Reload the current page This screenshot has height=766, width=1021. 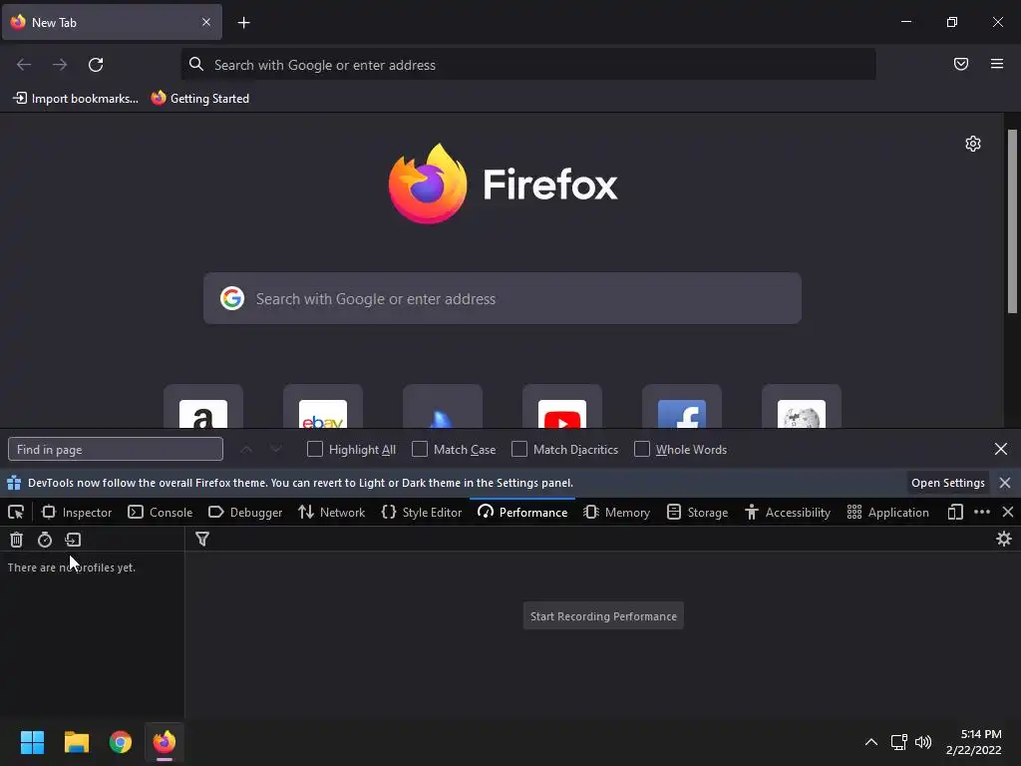point(96,65)
